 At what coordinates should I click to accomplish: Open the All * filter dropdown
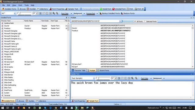15,13
